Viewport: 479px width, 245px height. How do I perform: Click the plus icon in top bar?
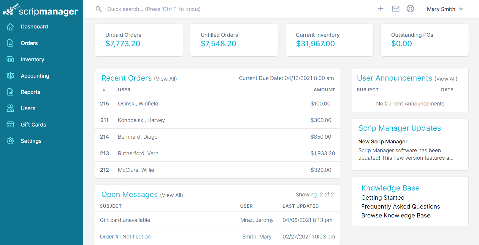380,9
